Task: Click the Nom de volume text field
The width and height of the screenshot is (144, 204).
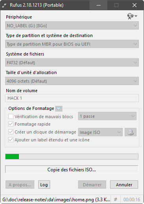Action: (x=72, y=98)
